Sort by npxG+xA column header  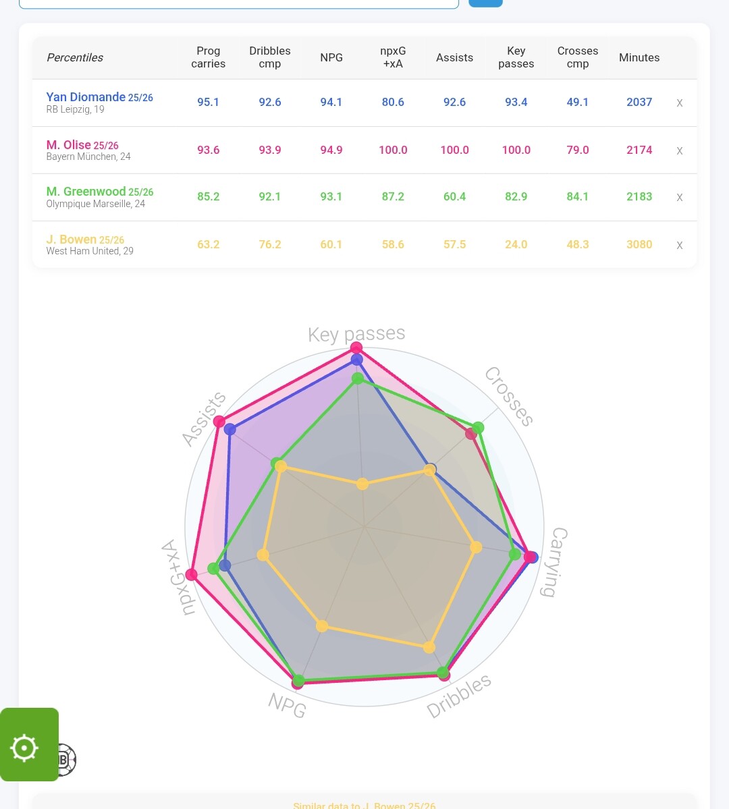(x=393, y=57)
